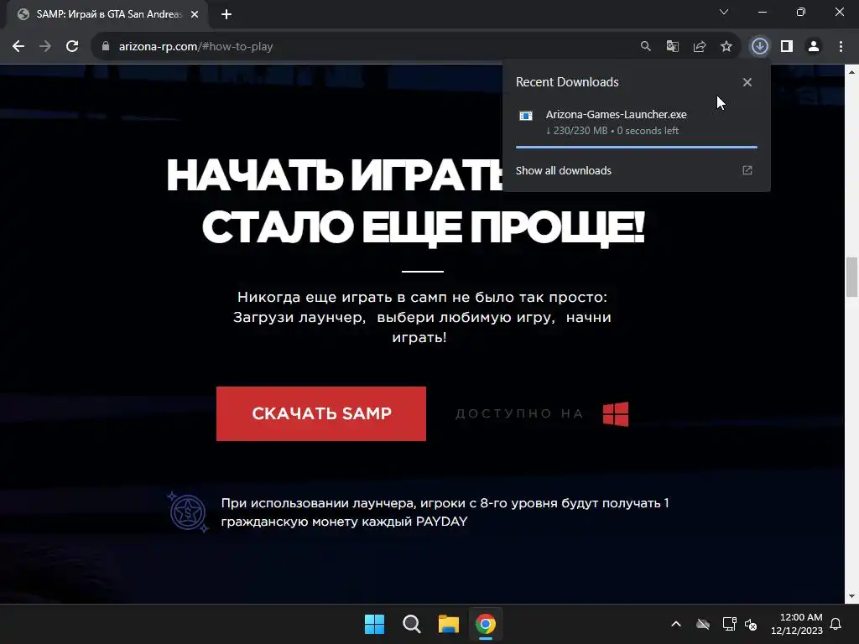Open Windows taskbar search
This screenshot has width=859, height=644.
[x=411, y=624]
